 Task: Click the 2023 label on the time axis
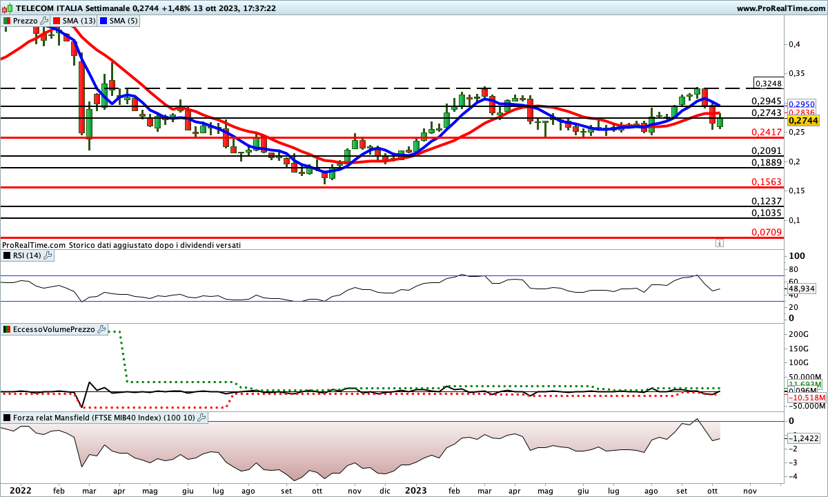(x=417, y=491)
